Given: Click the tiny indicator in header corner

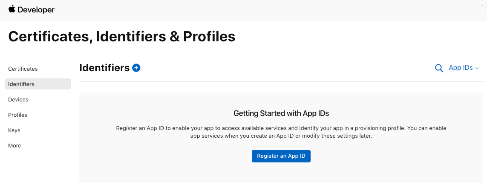Looking at the screenshot, I should pyautogui.click(x=482, y=6).
